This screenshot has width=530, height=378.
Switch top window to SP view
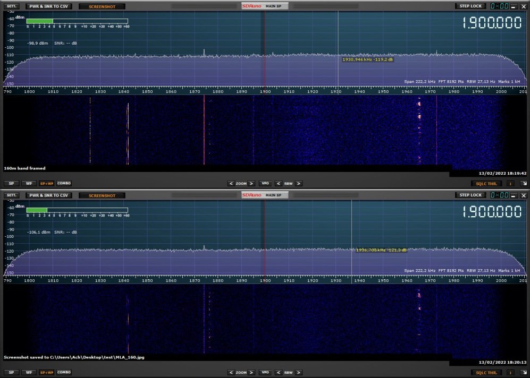pyautogui.click(x=12, y=183)
